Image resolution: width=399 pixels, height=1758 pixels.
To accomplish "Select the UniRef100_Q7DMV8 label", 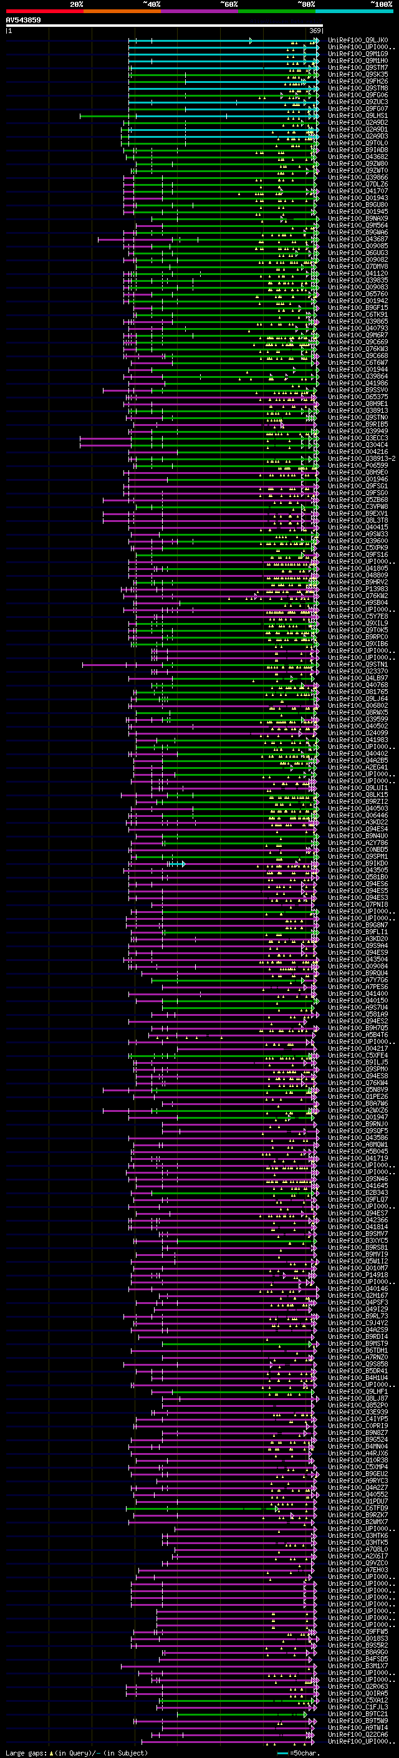I will point(358,267).
